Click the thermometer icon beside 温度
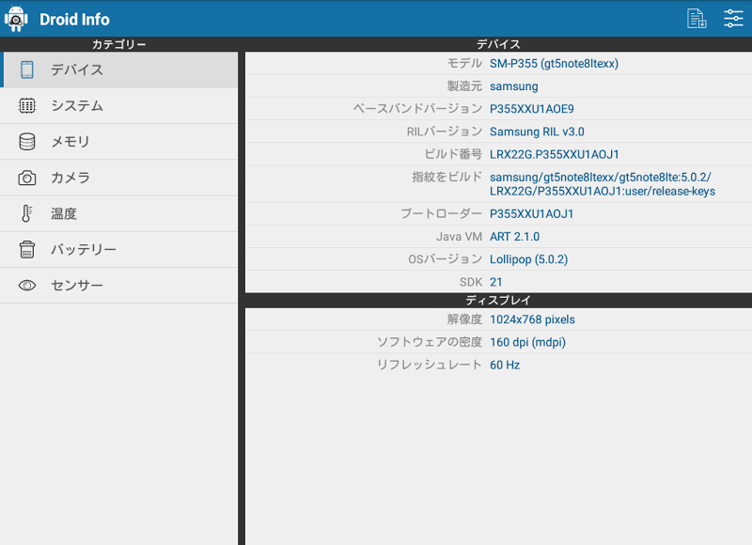Viewport: 752px width, 545px height. pos(27,213)
